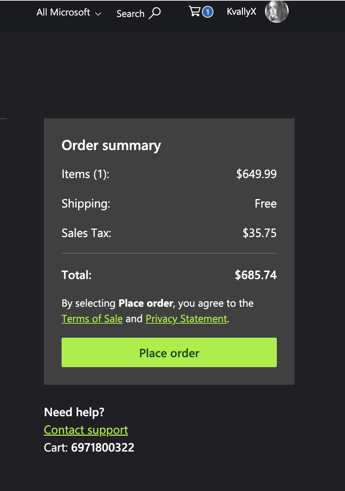Open the Privacy Statement link
Image resolution: width=345 pixels, height=491 pixels.
(187, 318)
